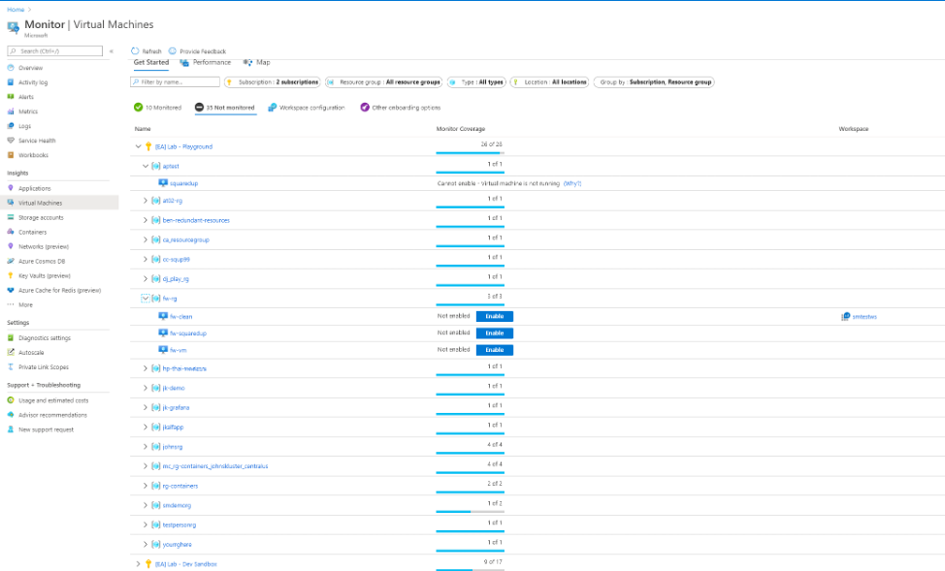This screenshot has height=571, width=945.
Task: Expand the rg-containers resource group
Action: (x=146, y=486)
